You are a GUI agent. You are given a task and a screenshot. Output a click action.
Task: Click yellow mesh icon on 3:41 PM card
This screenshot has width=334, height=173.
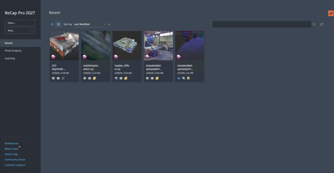[188, 78]
